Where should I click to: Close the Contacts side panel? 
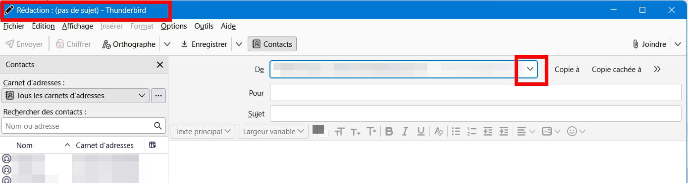(160, 65)
